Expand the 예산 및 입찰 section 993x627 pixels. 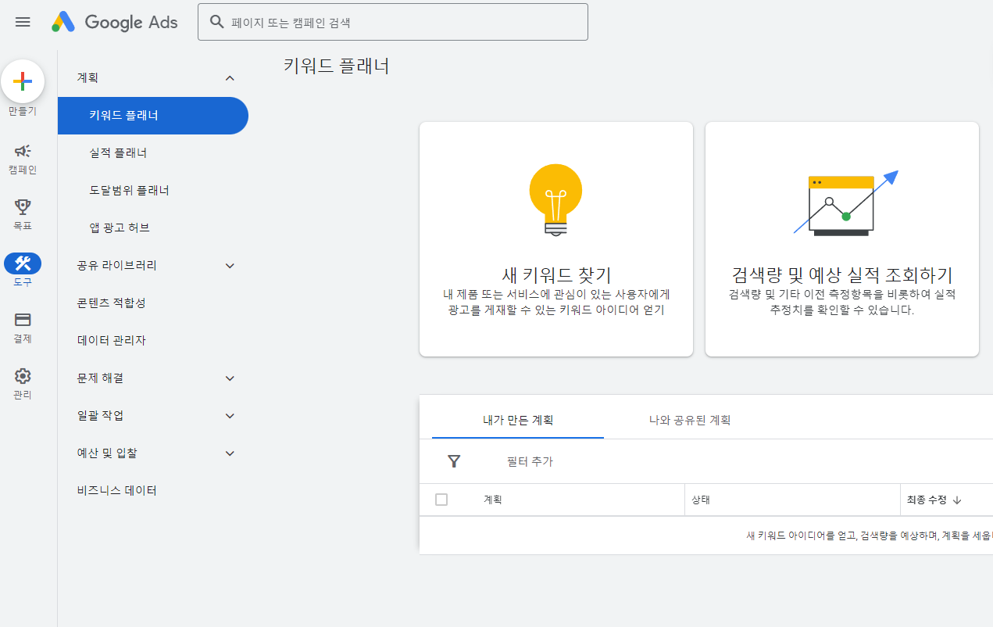point(230,453)
